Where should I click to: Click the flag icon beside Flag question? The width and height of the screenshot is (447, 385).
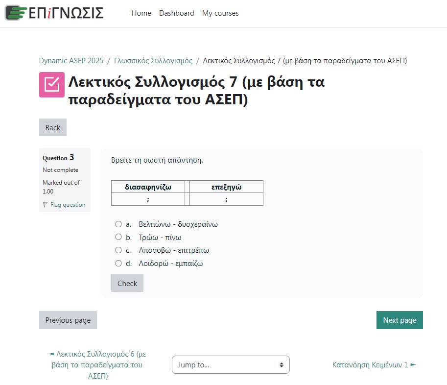pyautogui.click(x=45, y=204)
